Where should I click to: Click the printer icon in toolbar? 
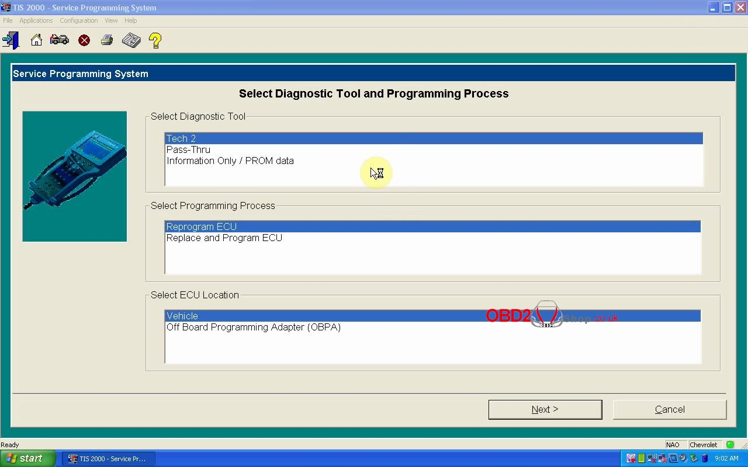[107, 40]
